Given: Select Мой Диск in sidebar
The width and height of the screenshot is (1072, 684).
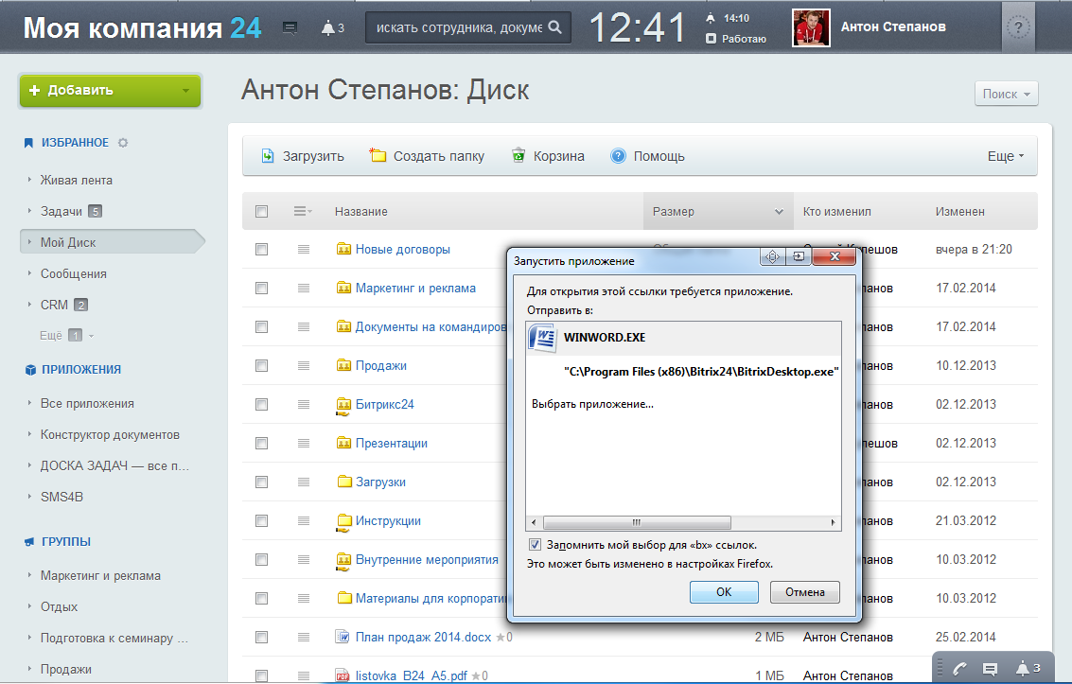Looking at the screenshot, I should pyautogui.click(x=113, y=242).
